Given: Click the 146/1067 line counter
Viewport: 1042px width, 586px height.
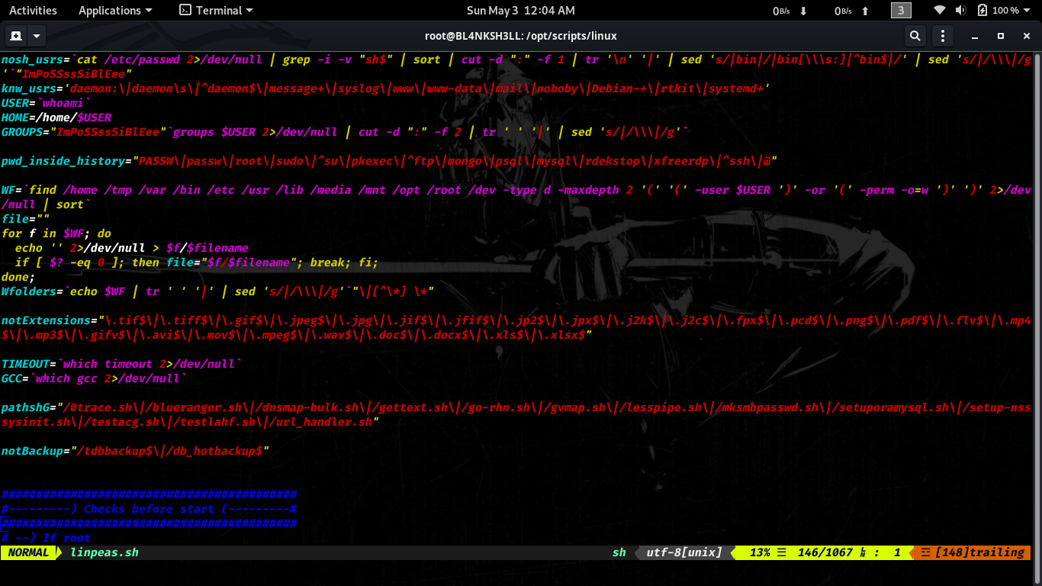Looking at the screenshot, I should (x=825, y=552).
